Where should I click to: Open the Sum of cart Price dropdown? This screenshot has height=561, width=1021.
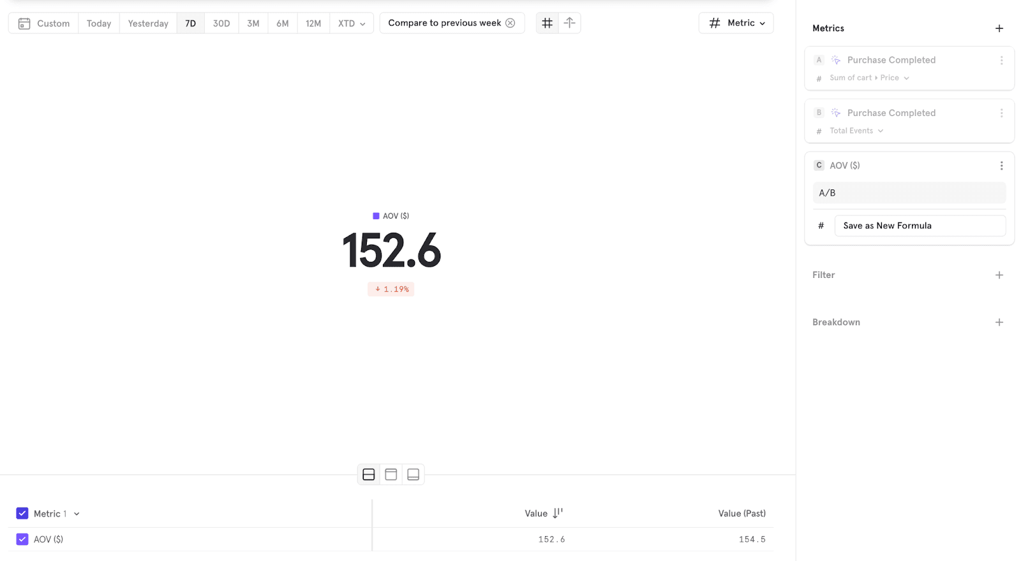[x=869, y=78]
